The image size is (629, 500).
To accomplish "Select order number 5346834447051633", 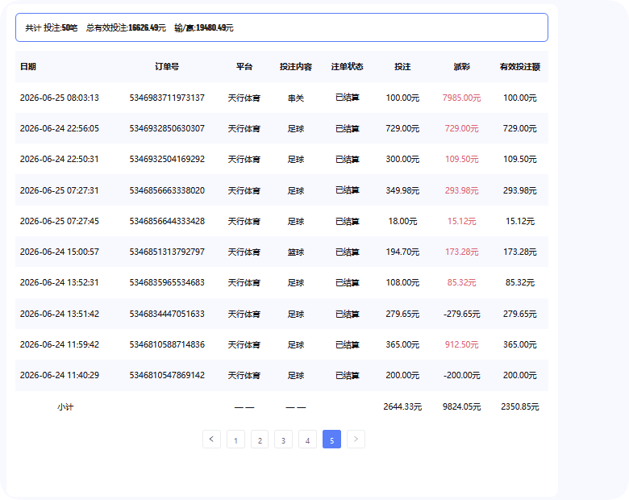I will point(167,314).
